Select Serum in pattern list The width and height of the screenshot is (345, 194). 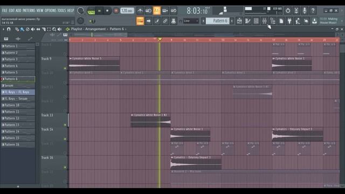(x=18, y=86)
